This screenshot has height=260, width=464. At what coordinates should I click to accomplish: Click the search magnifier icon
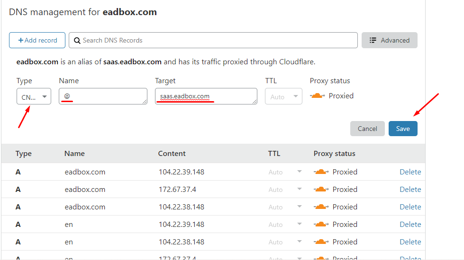(77, 41)
